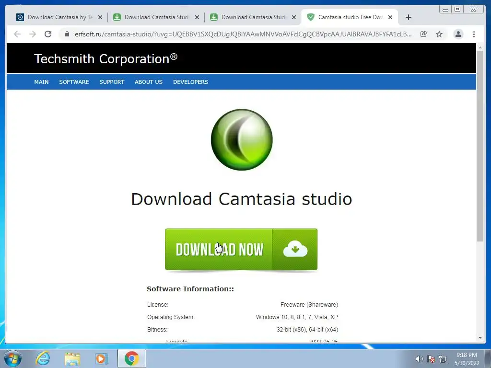The height and width of the screenshot is (368, 491).
Task: Click the scrollbar up arrow
Action: coord(480,47)
